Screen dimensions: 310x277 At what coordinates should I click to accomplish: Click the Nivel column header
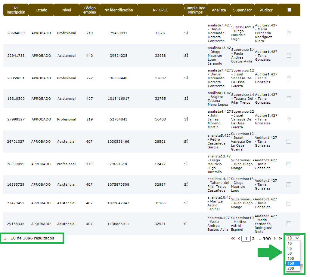pyautogui.click(x=67, y=10)
